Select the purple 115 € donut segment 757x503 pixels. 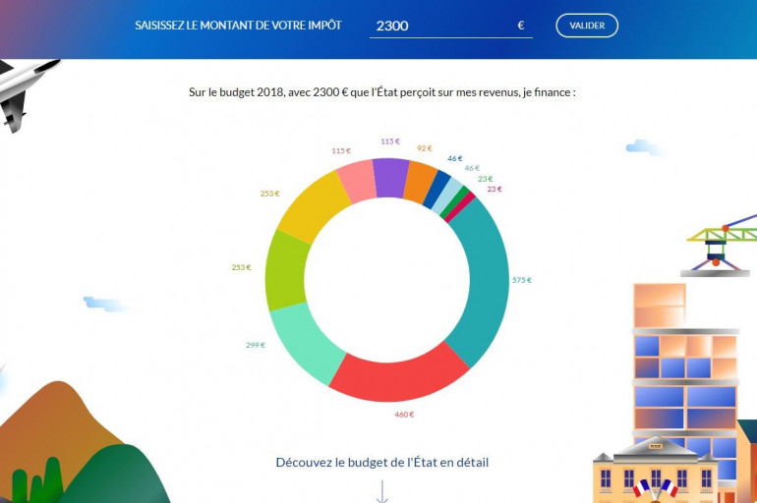[390, 177]
